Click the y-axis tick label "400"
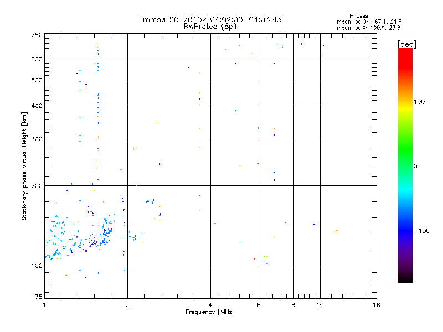The image size is (443, 332). coord(37,106)
